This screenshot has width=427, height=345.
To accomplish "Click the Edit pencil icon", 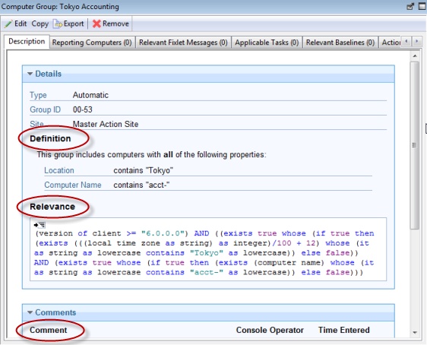I will point(8,24).
